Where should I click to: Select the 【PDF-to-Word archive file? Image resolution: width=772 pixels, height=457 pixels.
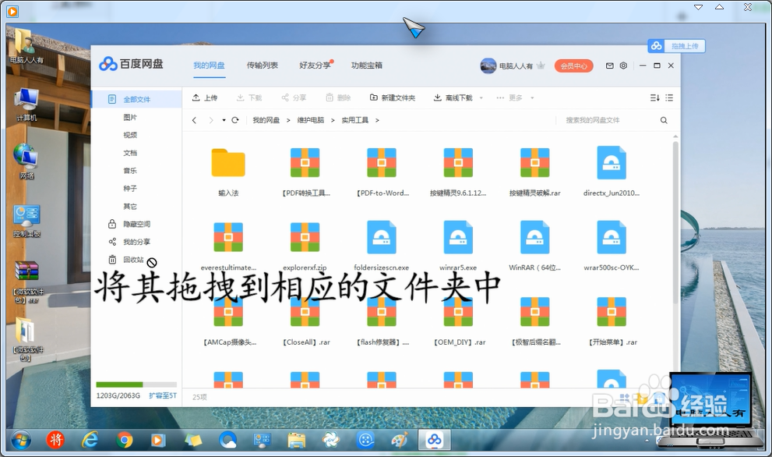[382, 163]
